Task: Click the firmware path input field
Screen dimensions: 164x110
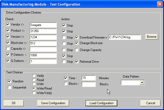Action: coord(125,37)
